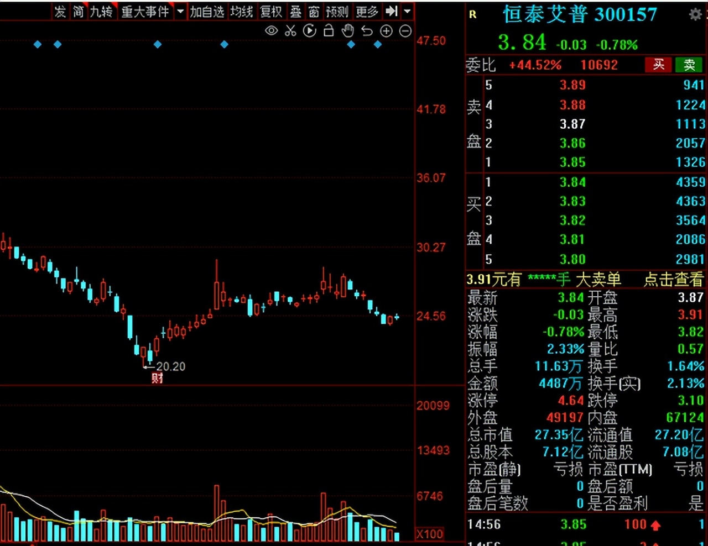Click the chart low label 20.20
Screen dimensions: 708x546
click(x=171, y=366)
